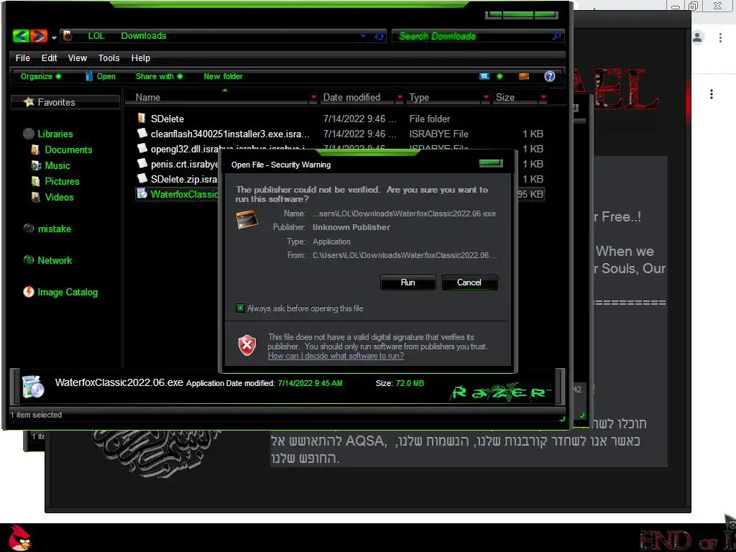Expand the Share with dropdown

pyautogui.click(x=159, y=76)
